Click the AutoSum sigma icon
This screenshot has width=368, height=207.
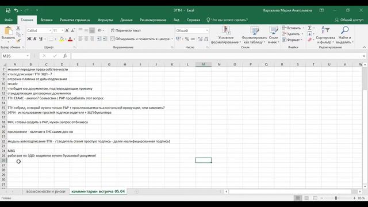click(309, 28)
